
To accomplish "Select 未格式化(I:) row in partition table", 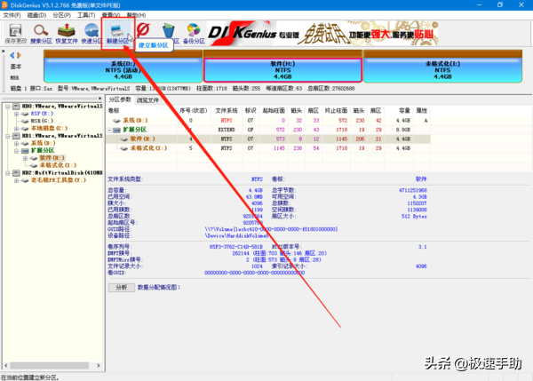I will 268,148.
